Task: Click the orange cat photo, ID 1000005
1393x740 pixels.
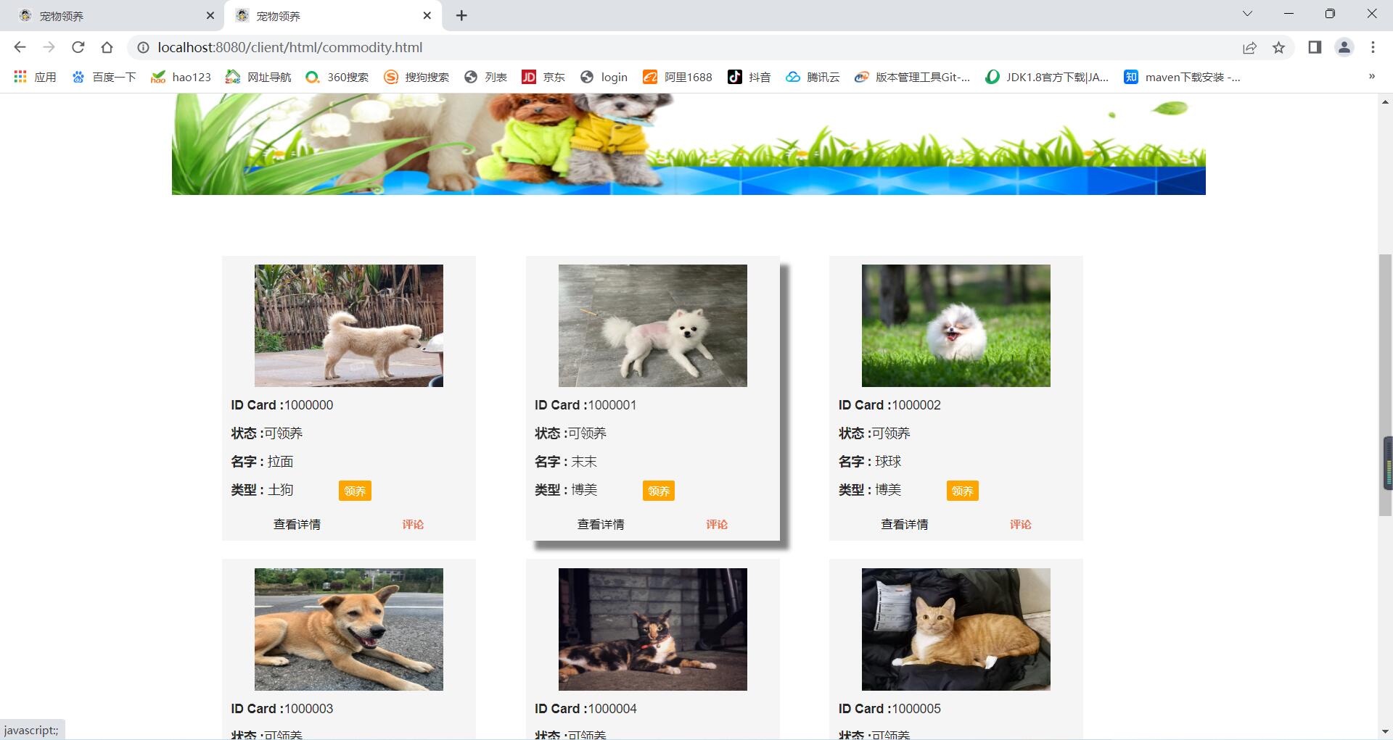Action: pyautogui.click(x=956, y=629)
